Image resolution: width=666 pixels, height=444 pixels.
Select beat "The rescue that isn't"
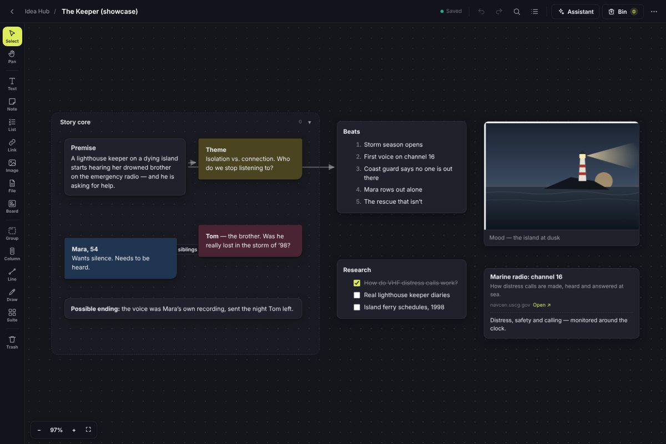(393, 201)
